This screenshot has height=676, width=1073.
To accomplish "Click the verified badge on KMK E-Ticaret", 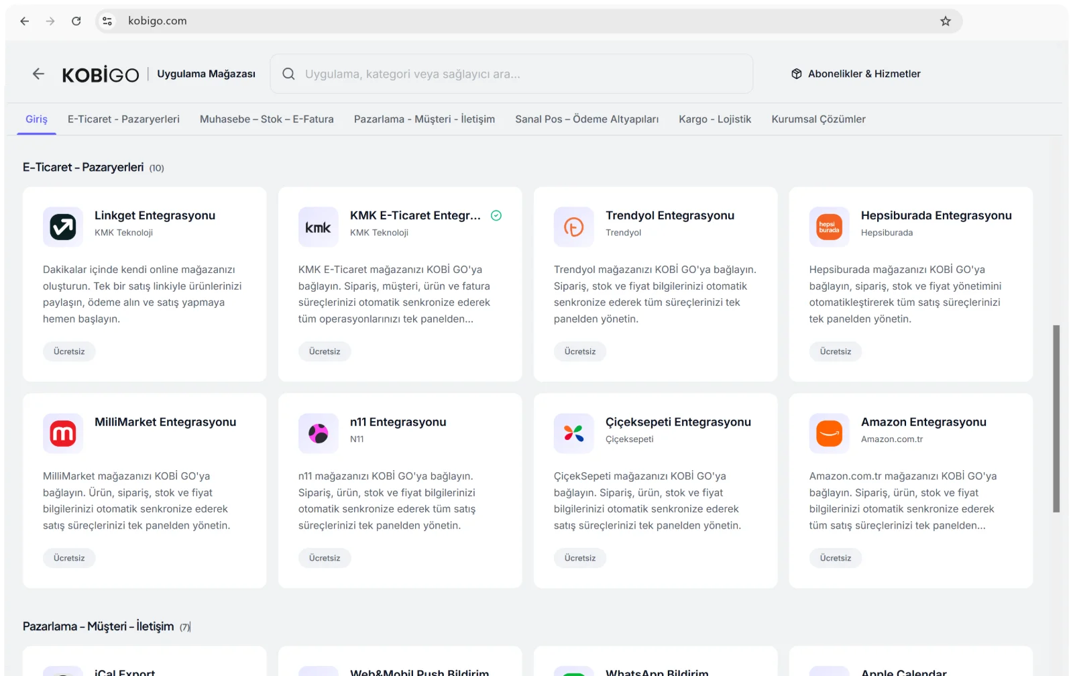I will coord(496,215).
